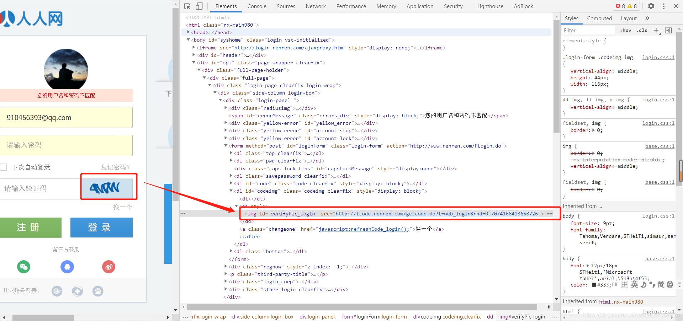Open DevTools settings gear
Viewport: 683px width, 321px height.
pos(651,6)
